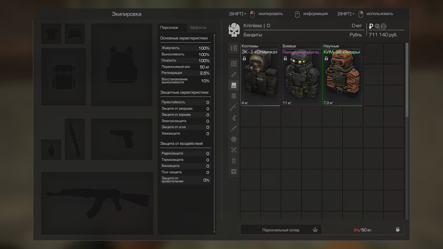
Task: Click the primary rifle weapon slot
Action: tap(97, 203)
